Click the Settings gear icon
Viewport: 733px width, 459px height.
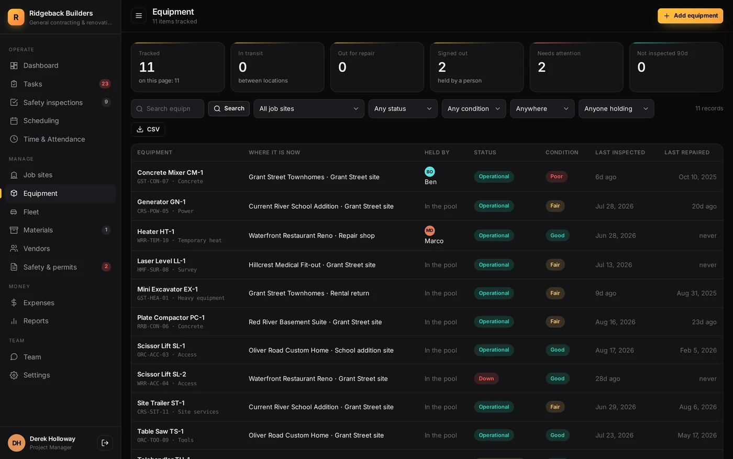(x=14, y=375)
